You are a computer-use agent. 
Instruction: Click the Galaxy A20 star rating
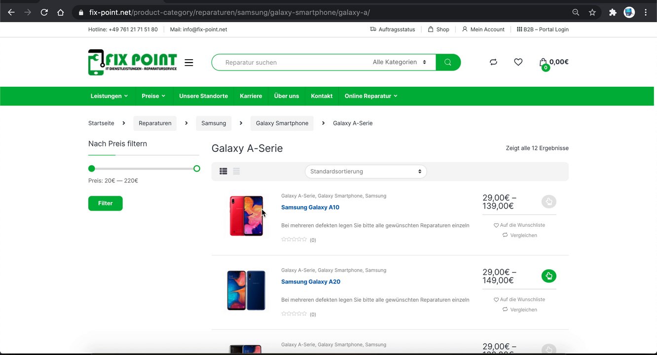point(294,314)
